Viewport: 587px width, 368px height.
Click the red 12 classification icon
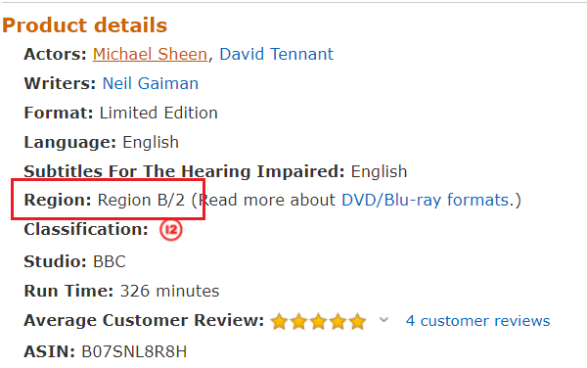170,229
